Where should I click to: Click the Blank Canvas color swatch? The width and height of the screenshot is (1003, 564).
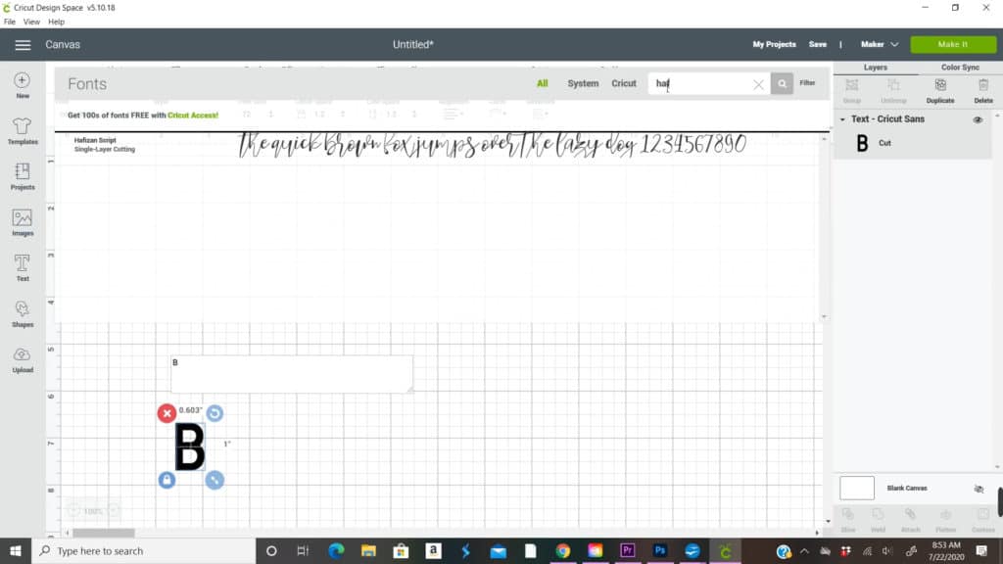(856, 489)
